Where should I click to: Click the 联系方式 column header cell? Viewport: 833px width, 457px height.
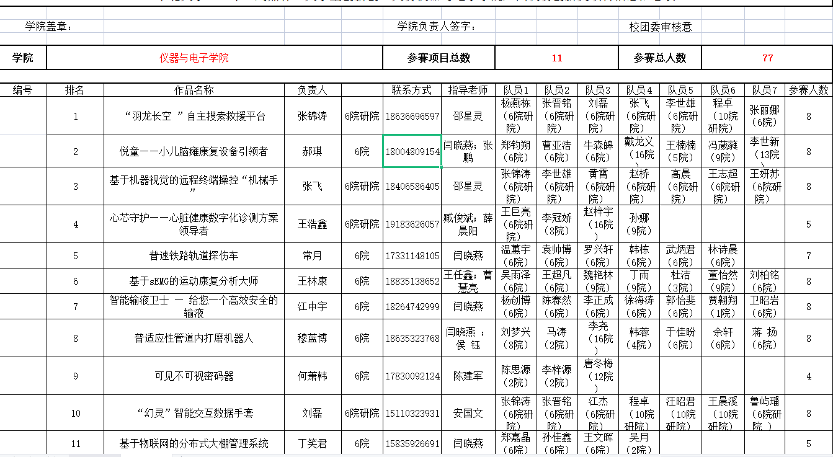pyautogui.click(x=412, y=90)
